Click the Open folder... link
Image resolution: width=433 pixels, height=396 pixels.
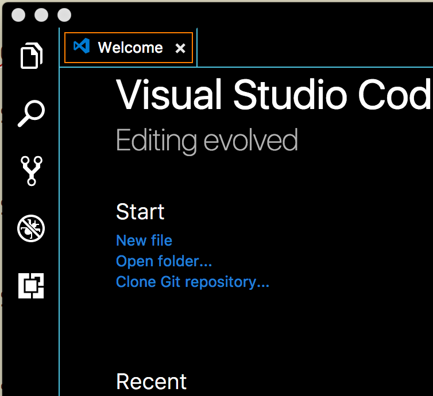(x=164, y=261)
